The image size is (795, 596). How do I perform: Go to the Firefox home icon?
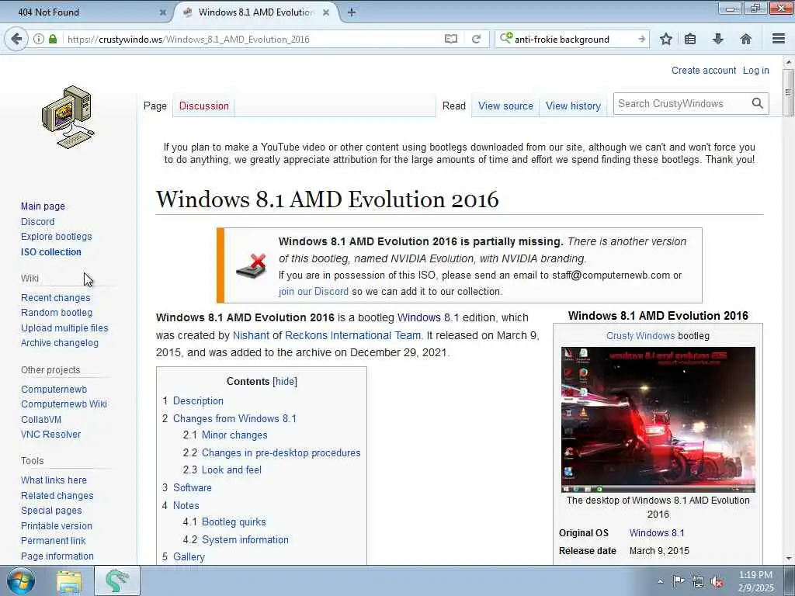pos(746,39)
